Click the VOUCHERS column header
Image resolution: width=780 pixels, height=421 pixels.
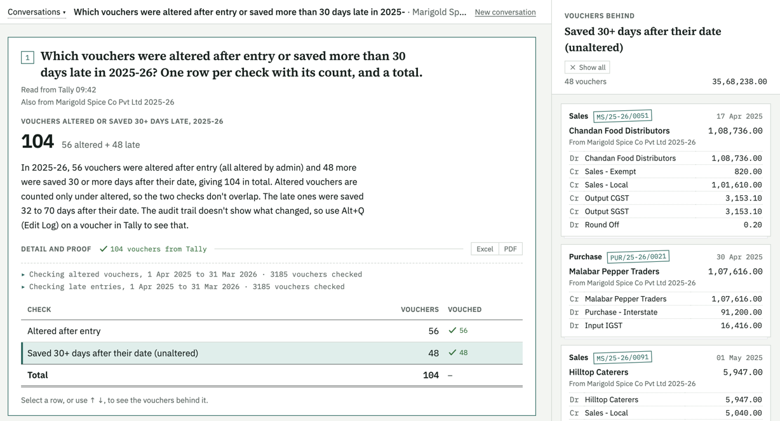(x=419, y=309)
